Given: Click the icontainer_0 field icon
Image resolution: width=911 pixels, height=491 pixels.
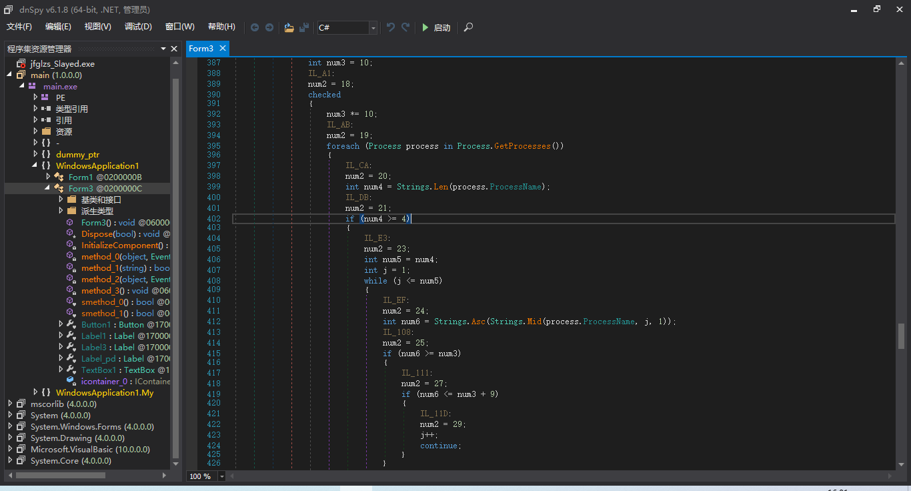Looking at the screenshot, I should (71, 381).
